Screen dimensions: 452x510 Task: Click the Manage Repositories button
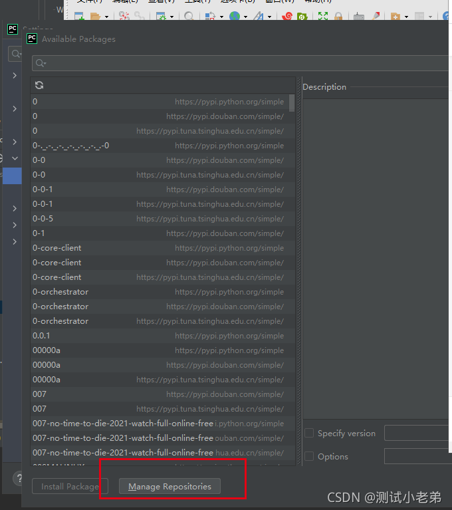coord(169,486)
